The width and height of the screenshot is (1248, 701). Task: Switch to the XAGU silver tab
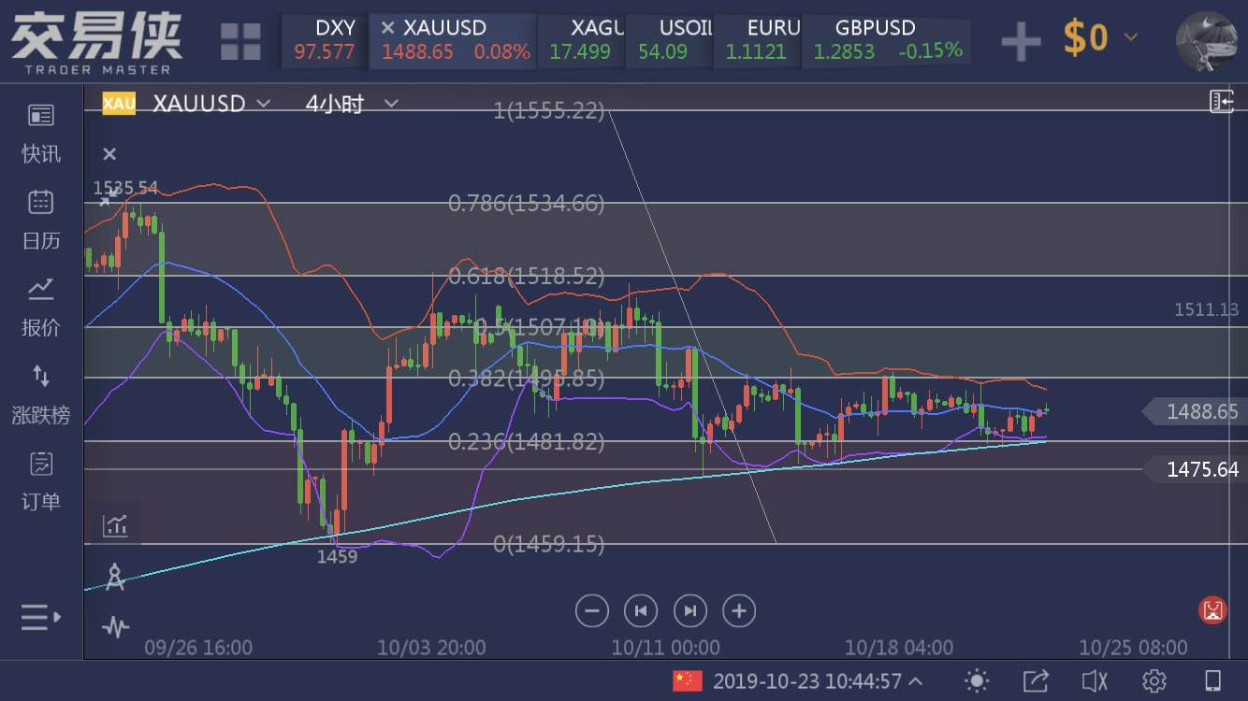pos(580,40)
